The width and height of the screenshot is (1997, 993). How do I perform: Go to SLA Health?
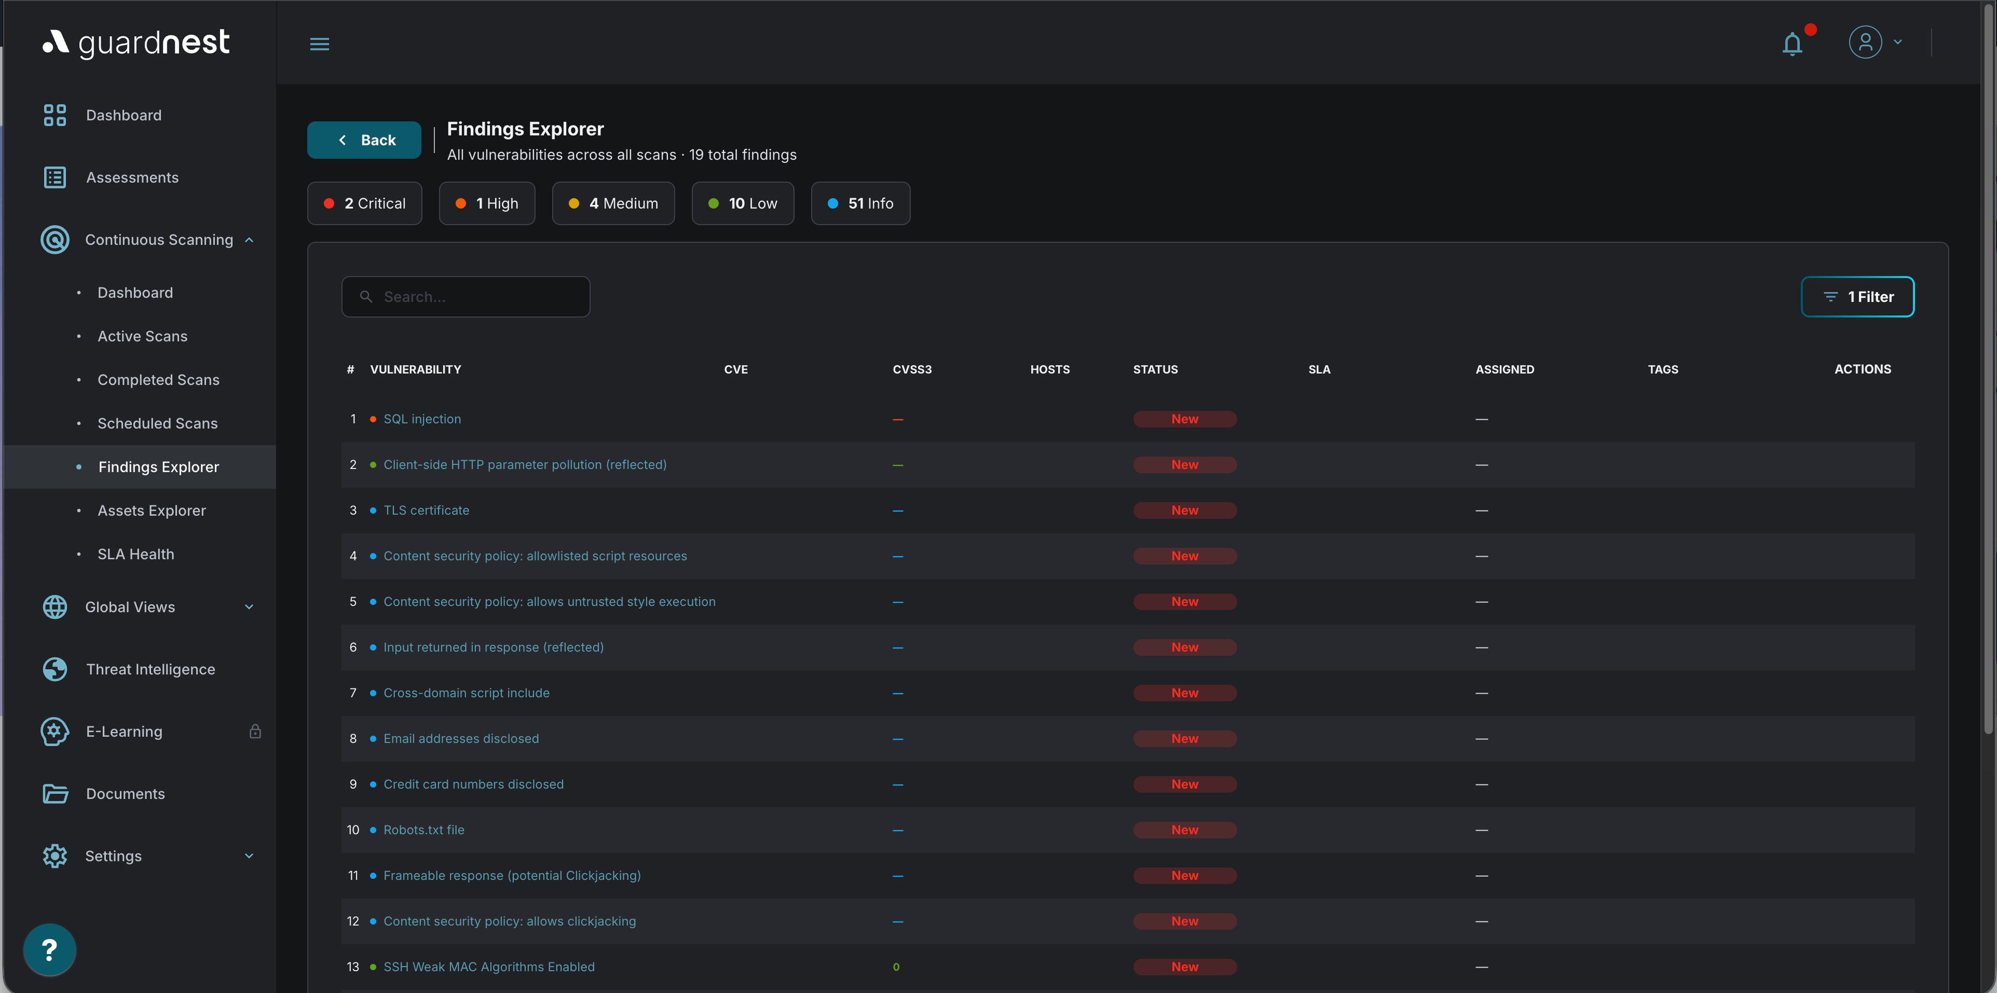pos(136,554)
